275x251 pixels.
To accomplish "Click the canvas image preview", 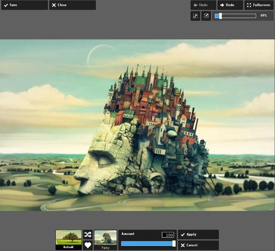I will click(x=137, y=125).
